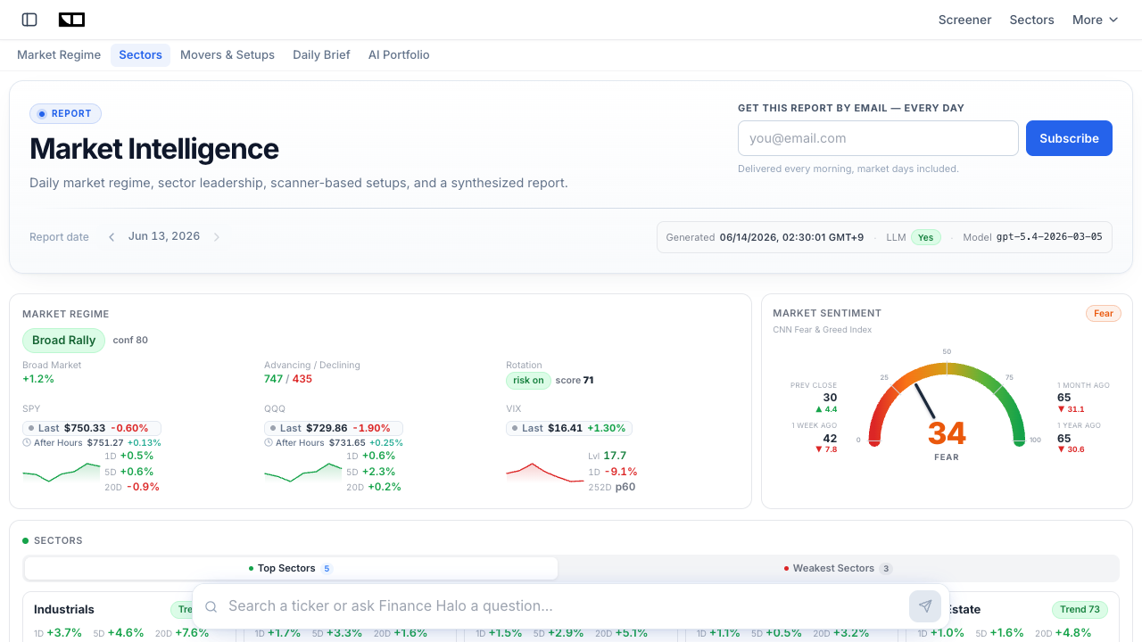Go to next report date arrow
Viewport: 1142px width, 642px height.
[216, 237]
